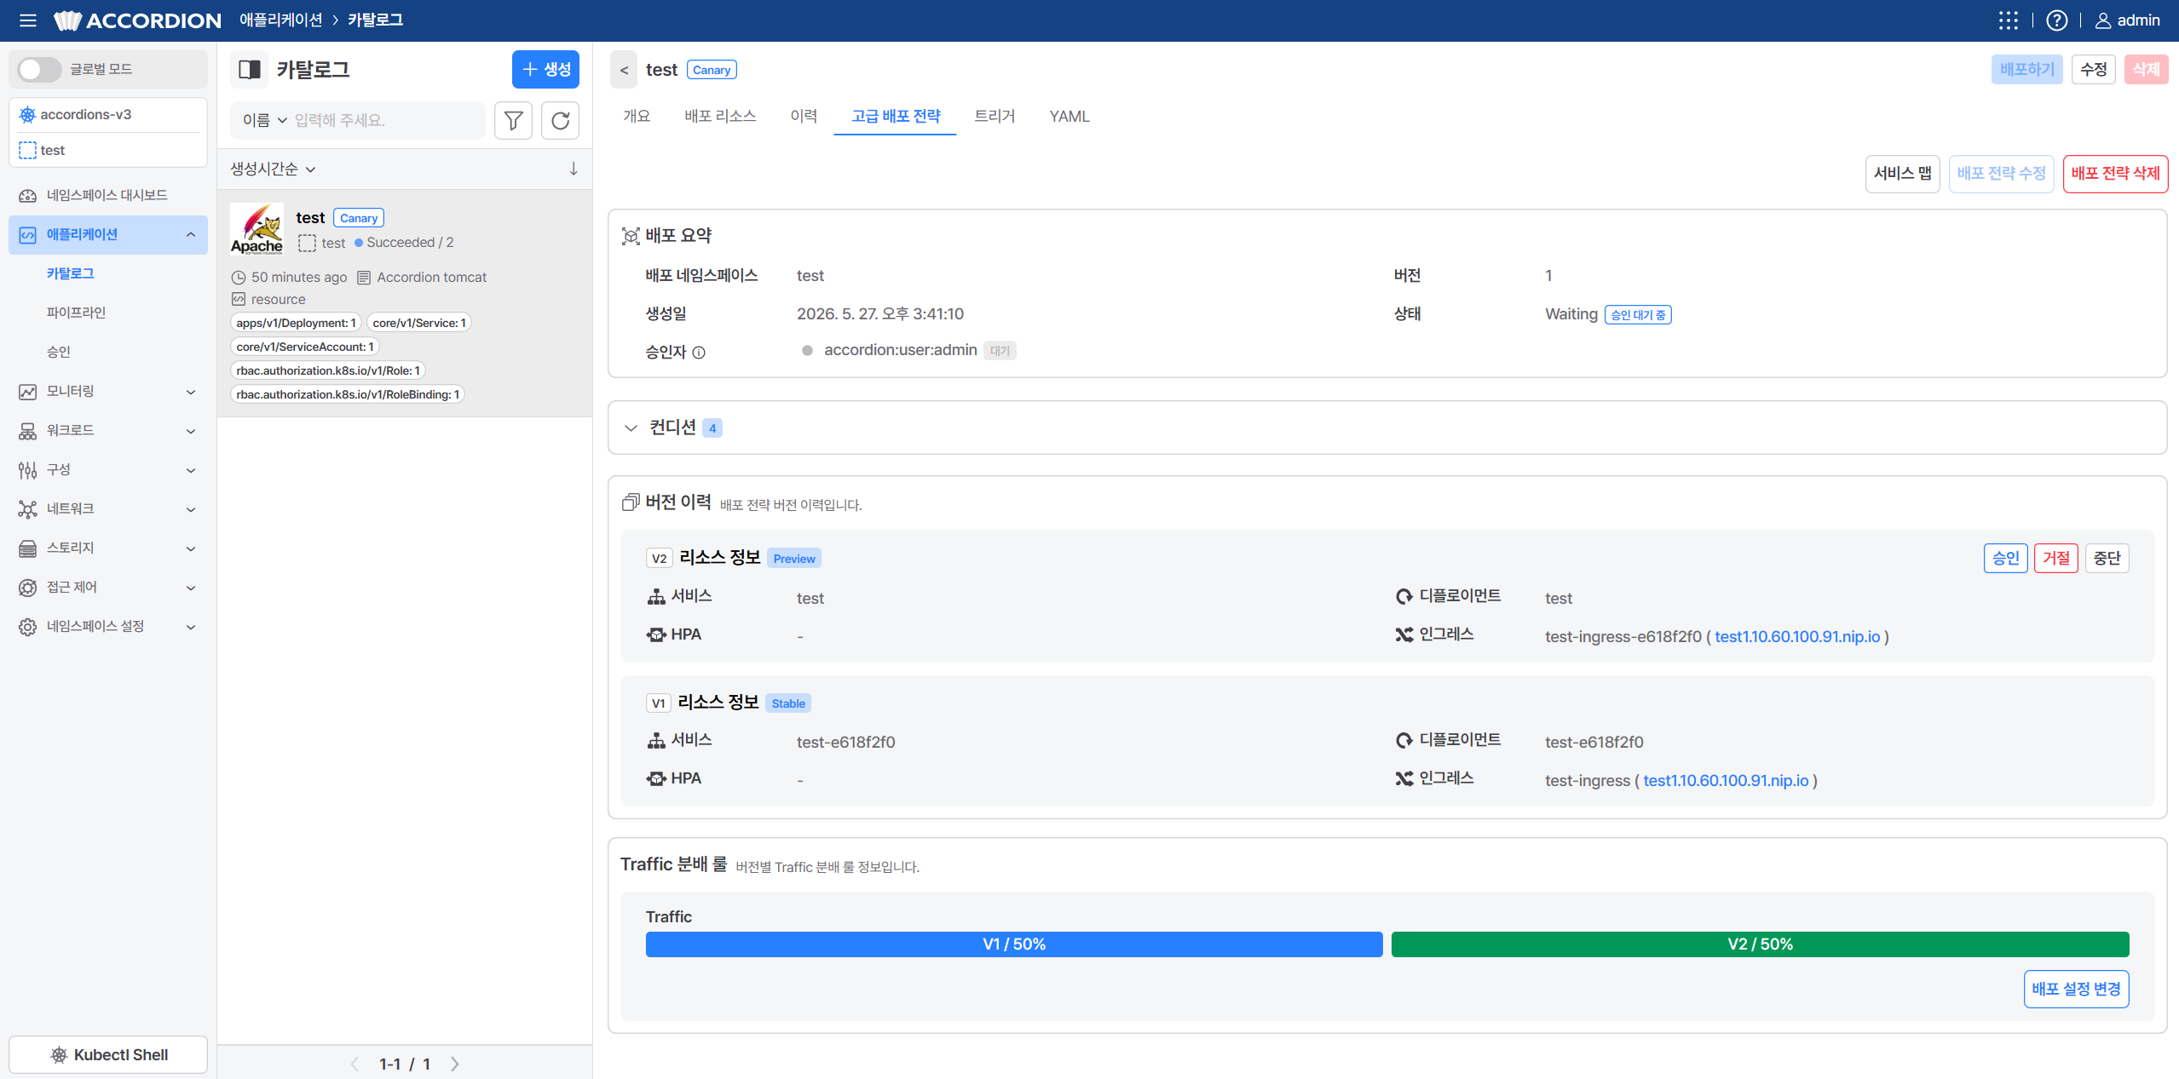Click the change deployment settings button
This screenshot has width=2179, height=1079.
pos(2076,989)
